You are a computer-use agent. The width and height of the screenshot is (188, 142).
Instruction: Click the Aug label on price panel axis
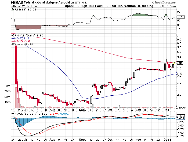click(53, 110)
